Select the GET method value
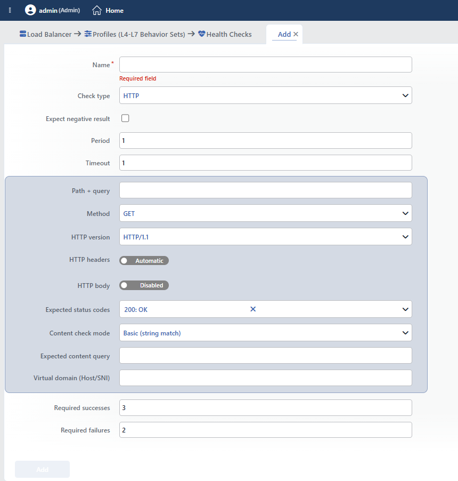 click(129, 213)
